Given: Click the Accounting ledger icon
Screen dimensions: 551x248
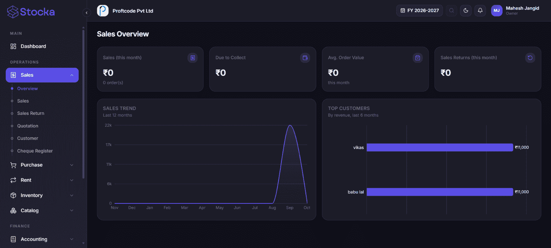Looking at the screenshot, I should click(x=13, y=239).
